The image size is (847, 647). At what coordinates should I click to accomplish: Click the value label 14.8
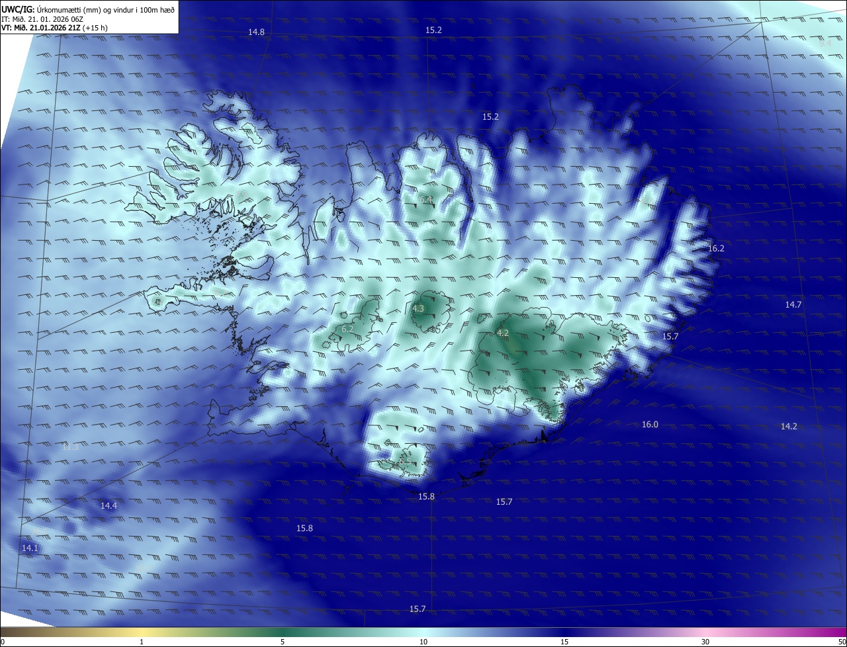[256, 32]
